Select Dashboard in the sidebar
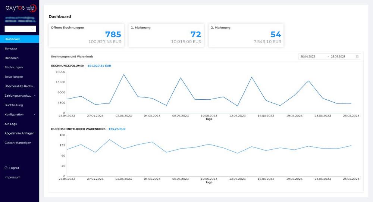The width and height of the screenshot is (373, 202). 19,39
